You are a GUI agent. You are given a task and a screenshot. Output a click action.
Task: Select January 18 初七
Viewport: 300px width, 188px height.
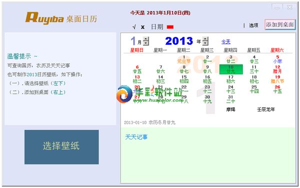point(254,79)
